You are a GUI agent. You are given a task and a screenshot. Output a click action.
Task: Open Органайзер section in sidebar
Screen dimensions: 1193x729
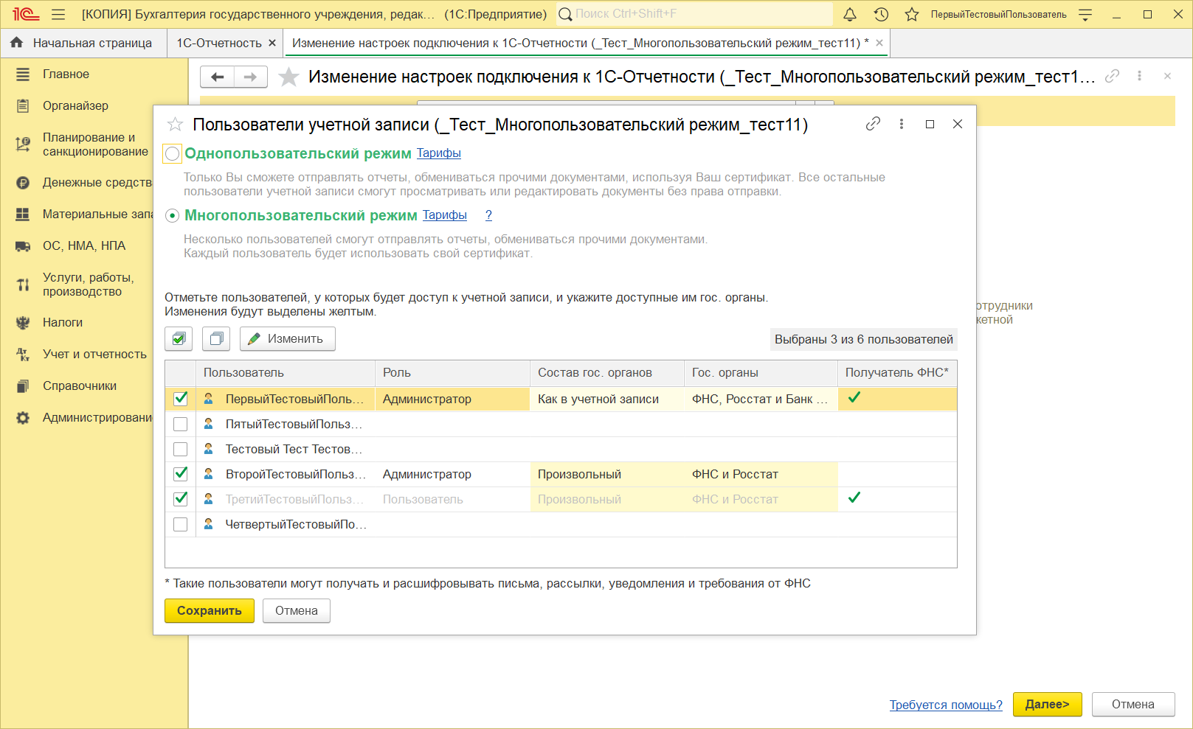(75, 105)
